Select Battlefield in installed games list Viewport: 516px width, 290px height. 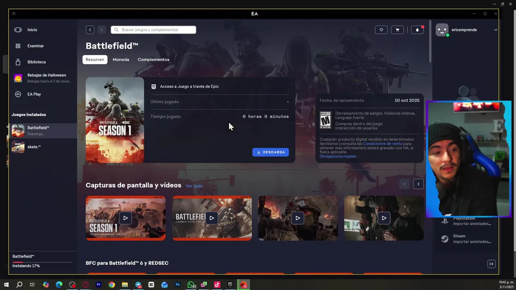(x=43, y=130)
